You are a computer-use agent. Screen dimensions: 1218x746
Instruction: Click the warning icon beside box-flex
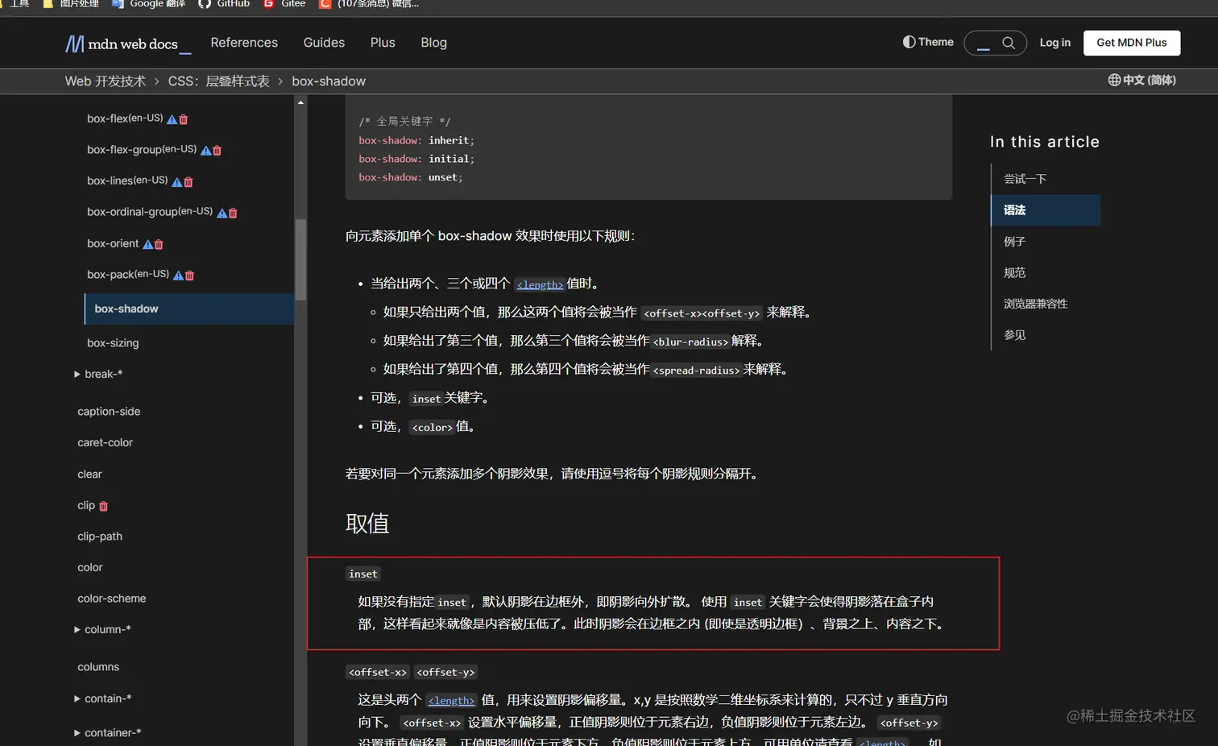172,119
